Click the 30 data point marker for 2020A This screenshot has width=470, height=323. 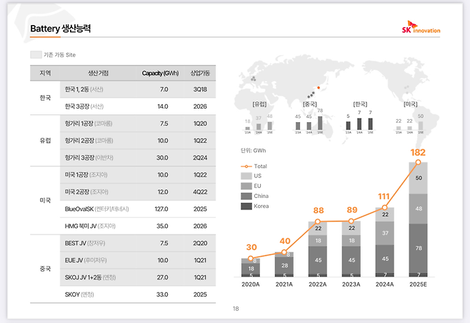(x=251, y=258)
